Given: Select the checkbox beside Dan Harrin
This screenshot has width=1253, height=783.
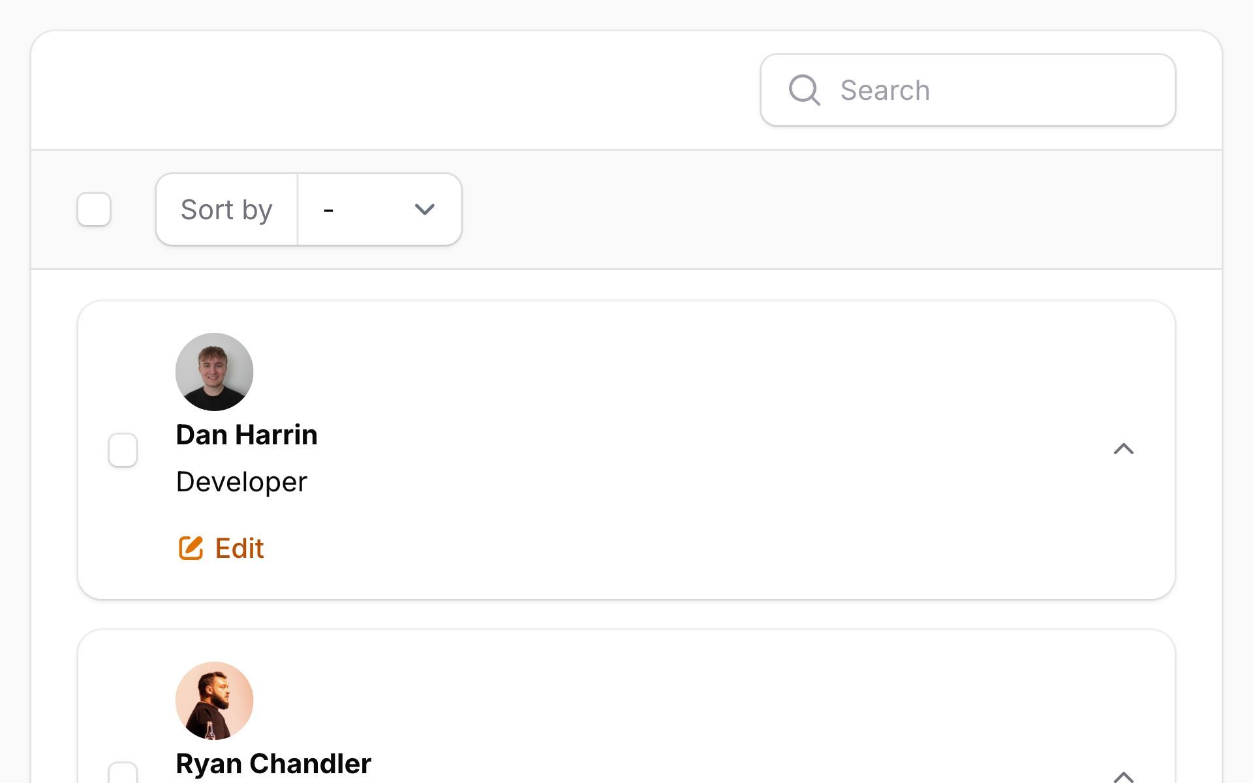Looking at the screenshot, I should 123,450.
